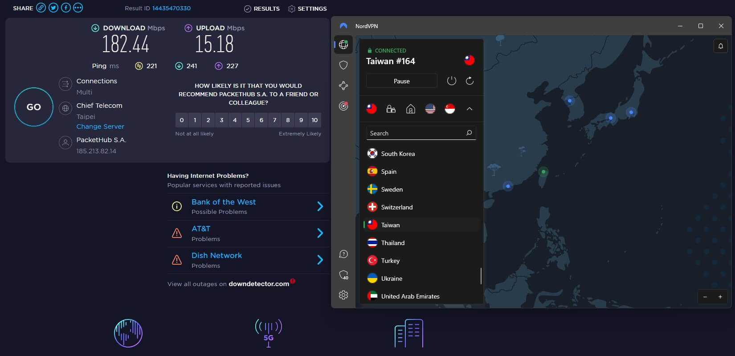This screenshot has width=735, height=356.
Task: Click the NordVPN reconnect refresh icon
Action: [x=470, y=81]
